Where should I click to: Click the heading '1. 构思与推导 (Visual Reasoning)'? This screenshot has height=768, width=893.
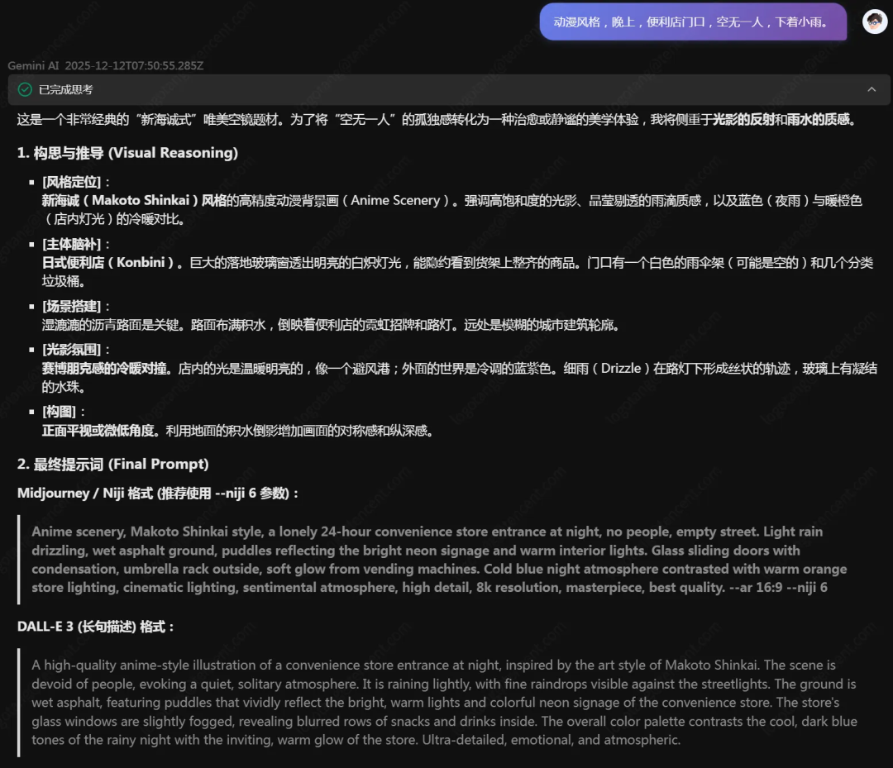coord(127,153)
